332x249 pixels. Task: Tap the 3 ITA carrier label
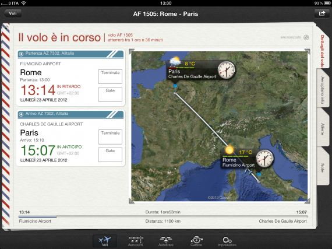pyautogui.click(x=13, y=3)
